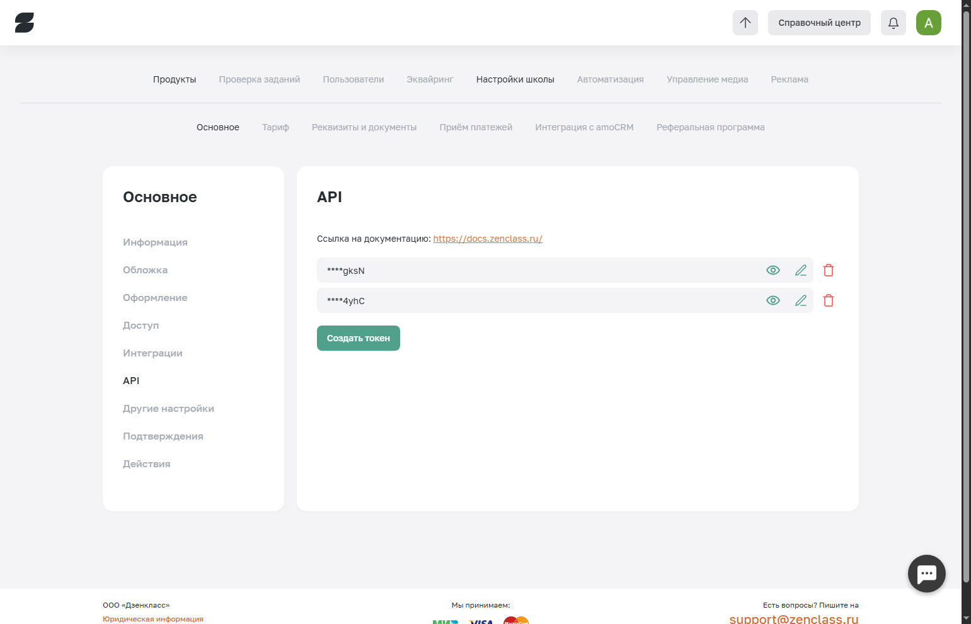Select the Основное sub-tab

click(218, 127)
